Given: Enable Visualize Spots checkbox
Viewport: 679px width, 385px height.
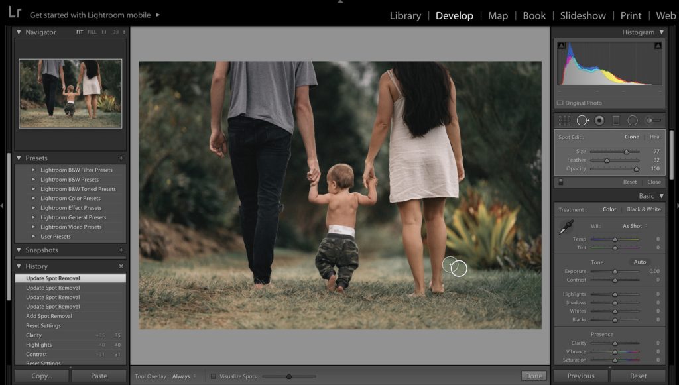Looking at the screenshot, I should [x=213, y=376].
